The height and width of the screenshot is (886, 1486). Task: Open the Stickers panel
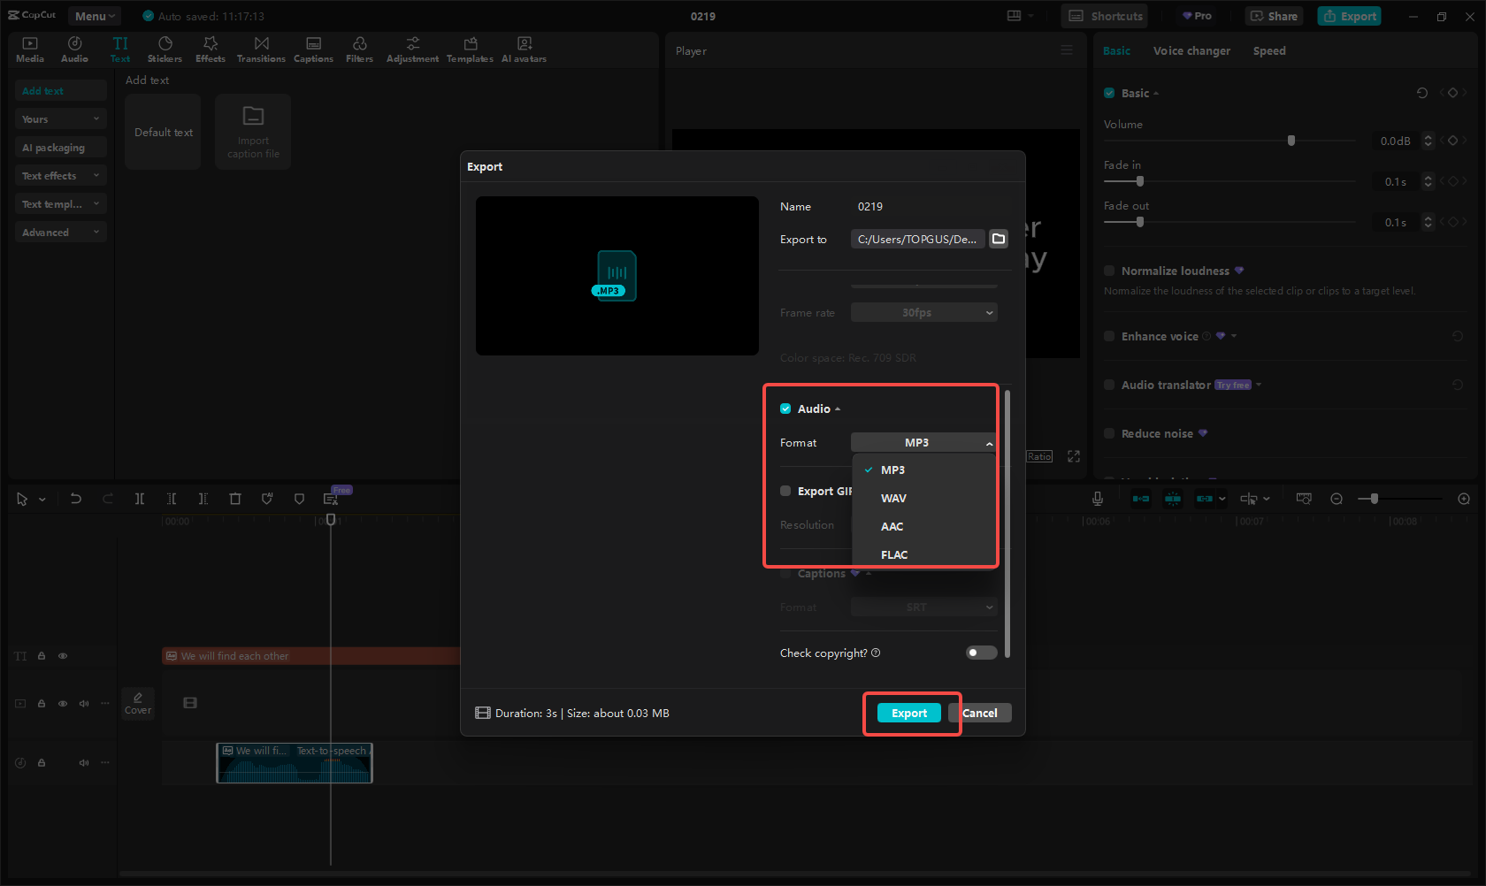pyautogui.click(x=165, y=49)
